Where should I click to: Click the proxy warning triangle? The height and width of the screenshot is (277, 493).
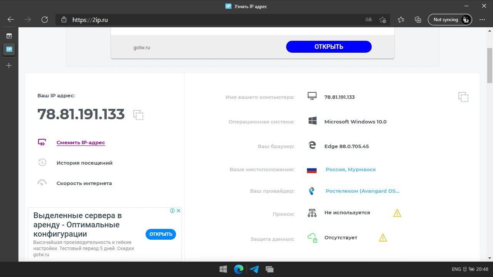click(397, 213)
